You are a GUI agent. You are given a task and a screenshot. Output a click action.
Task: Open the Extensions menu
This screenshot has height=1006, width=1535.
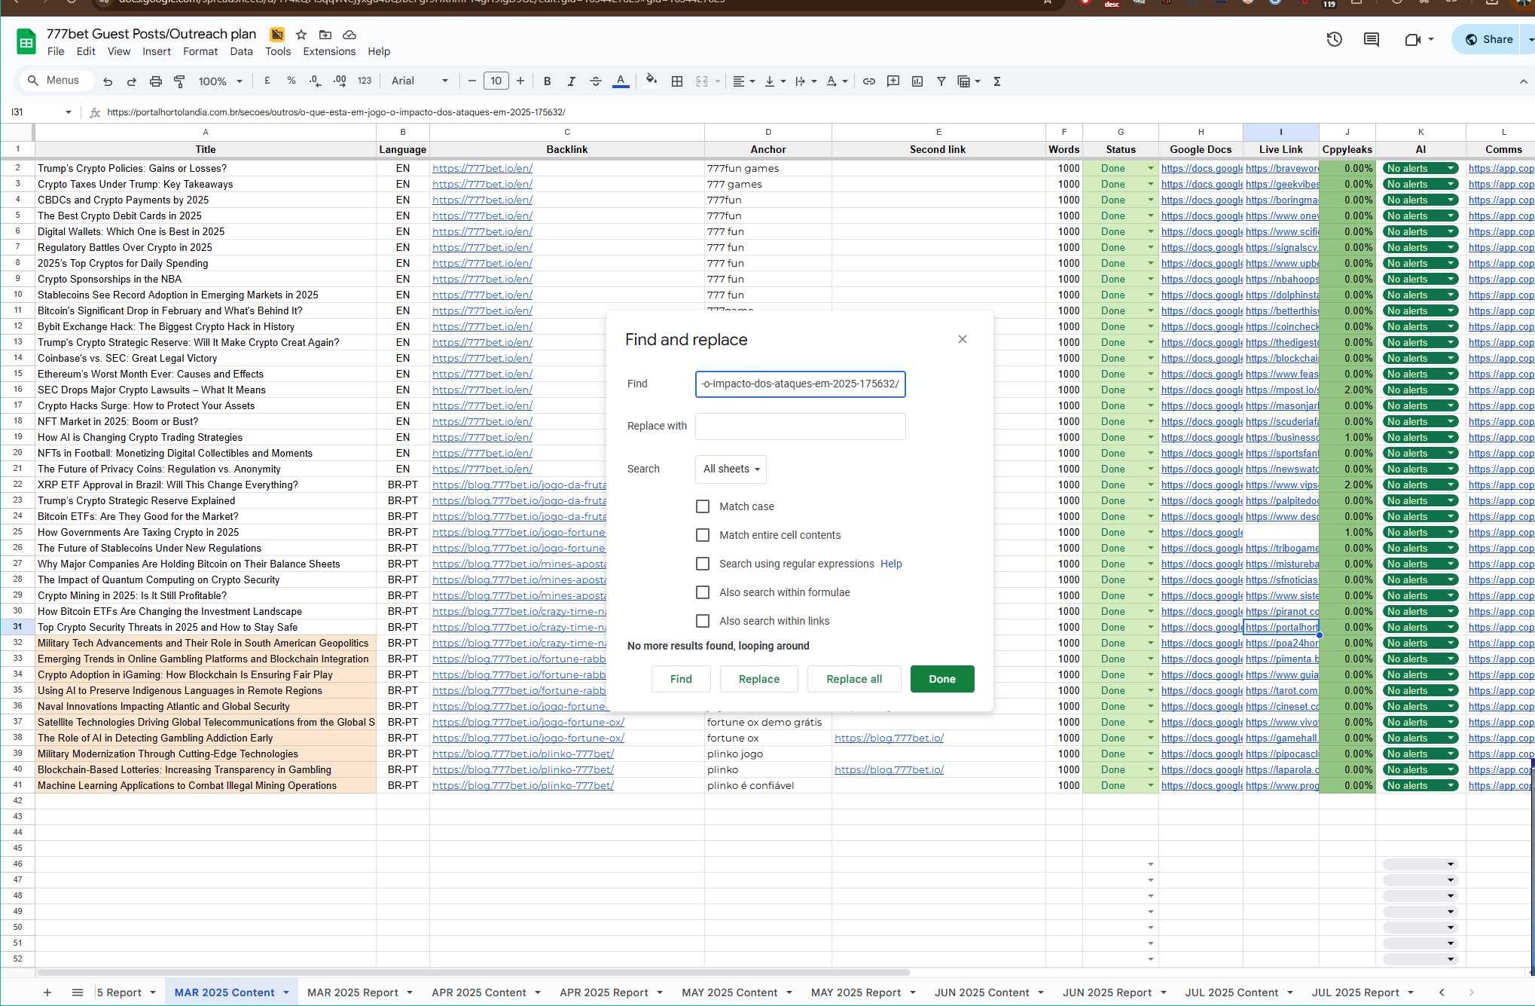pos(329,51)
